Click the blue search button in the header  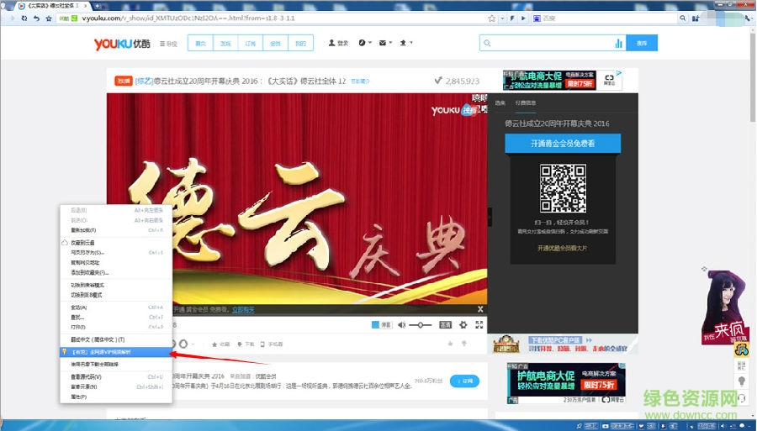coord(642,43)
